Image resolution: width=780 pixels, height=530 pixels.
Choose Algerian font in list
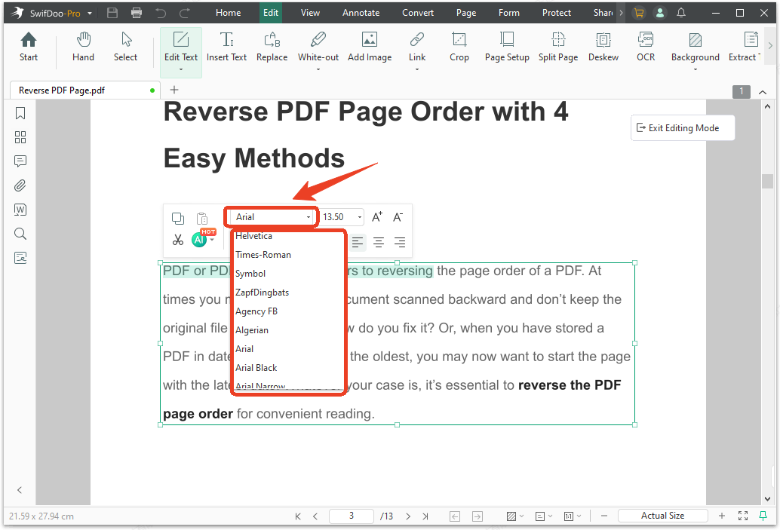pos(288,330)
